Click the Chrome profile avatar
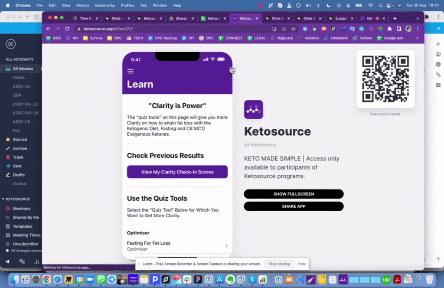 pyautogui.click(x=408, y=29)
